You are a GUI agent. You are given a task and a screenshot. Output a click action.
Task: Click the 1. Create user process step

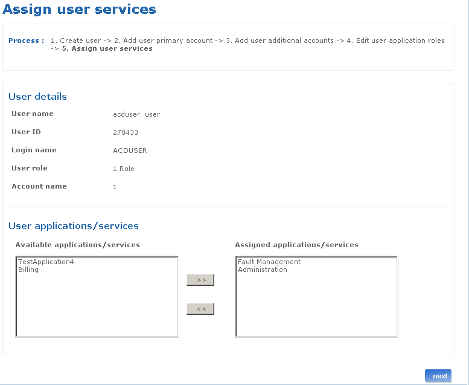(75, 40)
